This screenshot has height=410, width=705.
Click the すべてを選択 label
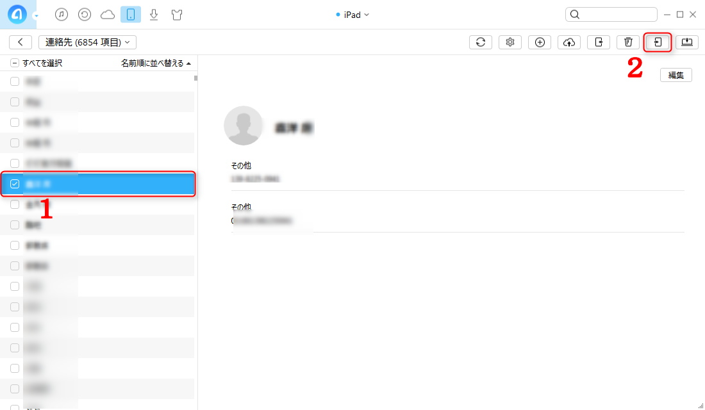pyautogui.click(x=42, y=63)
